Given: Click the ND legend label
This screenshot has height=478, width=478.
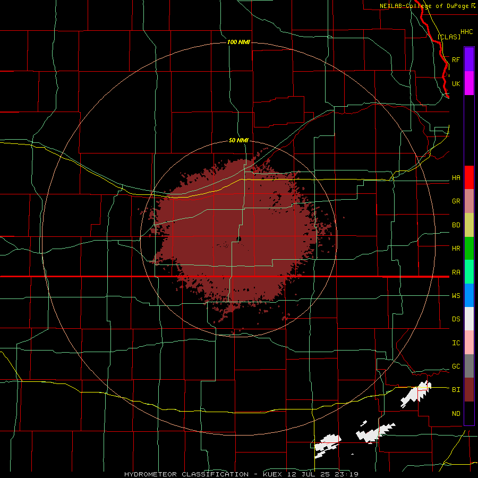Looking at the screenshot, I should [456, 414].
